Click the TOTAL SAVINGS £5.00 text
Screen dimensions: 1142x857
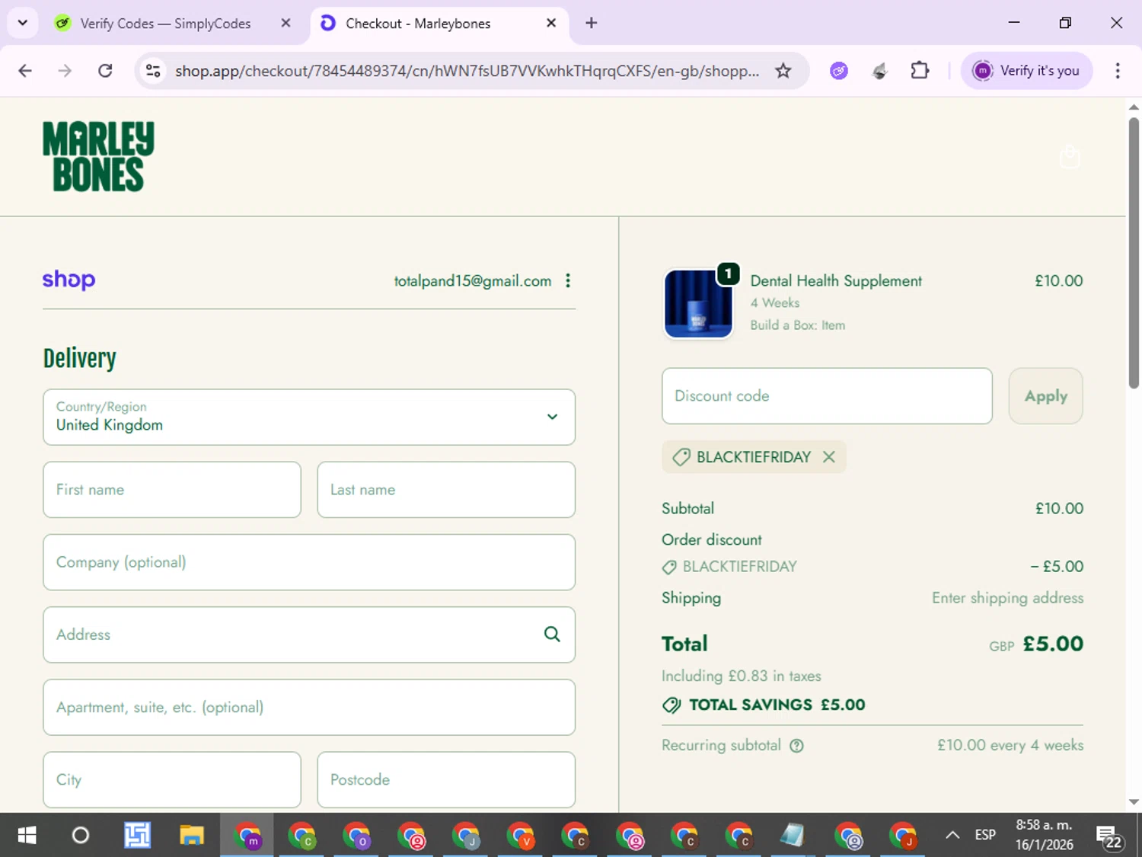[777, 705]
